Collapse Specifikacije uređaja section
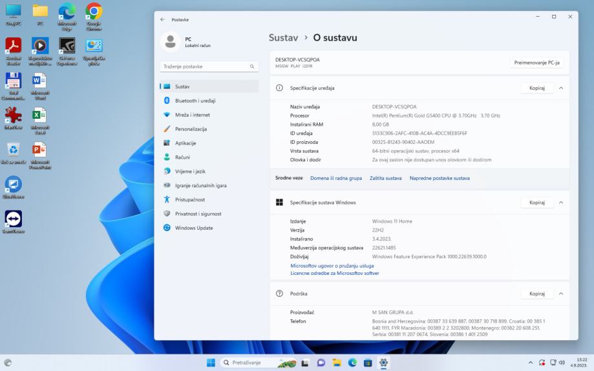The width and height of the screenshot is (594, 371). click(x=560, y=88)
